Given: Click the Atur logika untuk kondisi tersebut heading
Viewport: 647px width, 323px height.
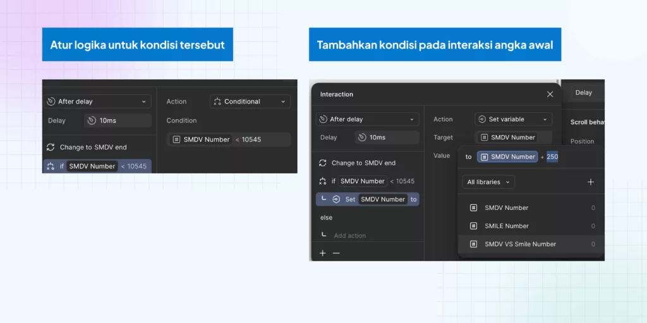Looking at the screenshot, I should 137,45.
